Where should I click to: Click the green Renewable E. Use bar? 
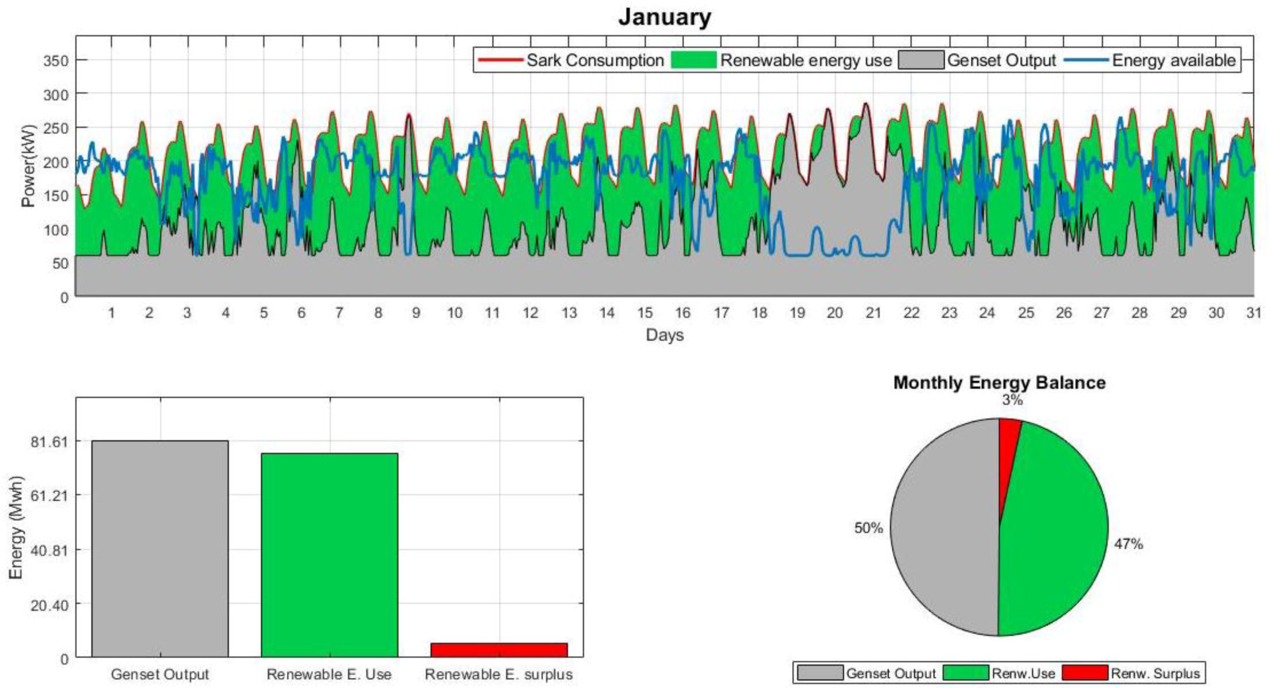329,555
